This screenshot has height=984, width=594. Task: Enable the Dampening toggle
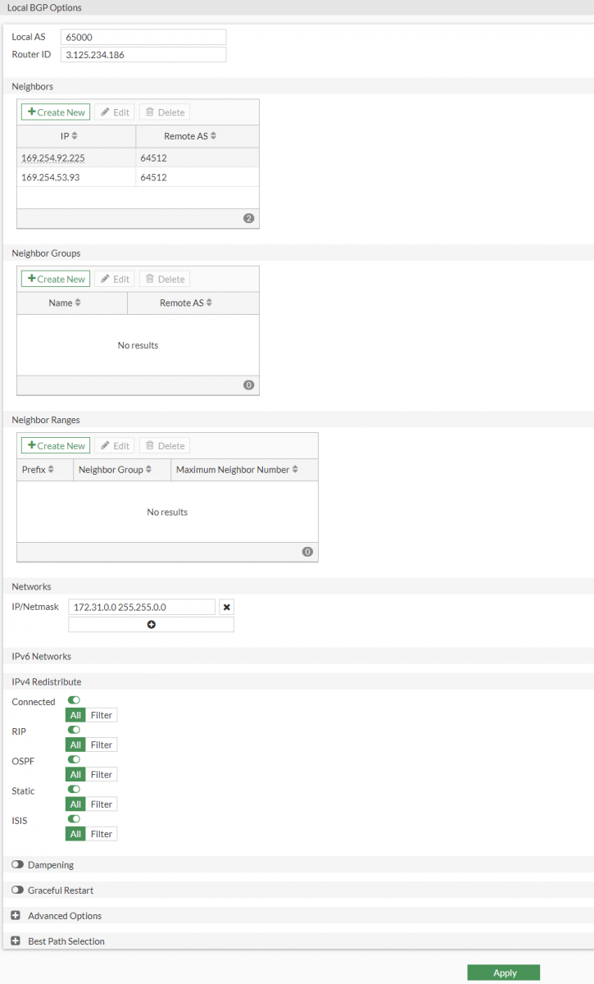(17, 865)
